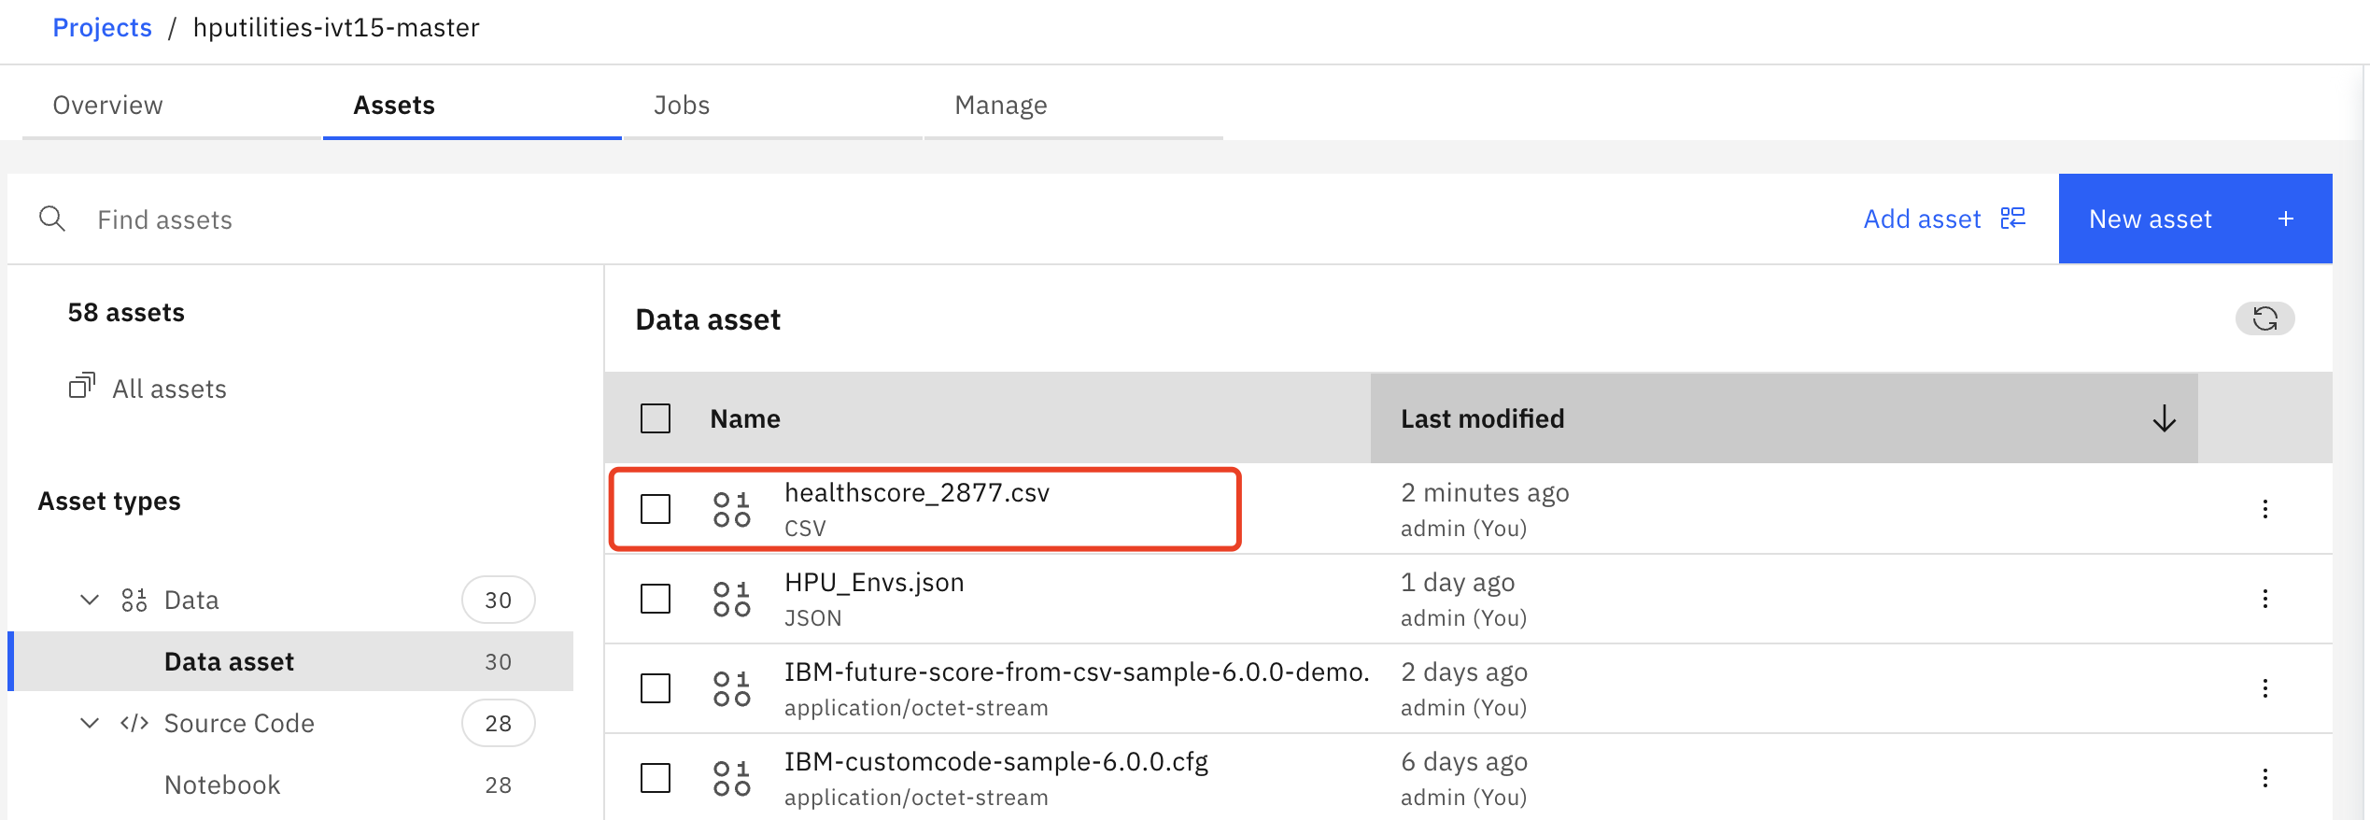The height and width of the screenshot is (820, 2370).
Task: Sort by the Last modified column header
Action: [x=1784, y=418]
